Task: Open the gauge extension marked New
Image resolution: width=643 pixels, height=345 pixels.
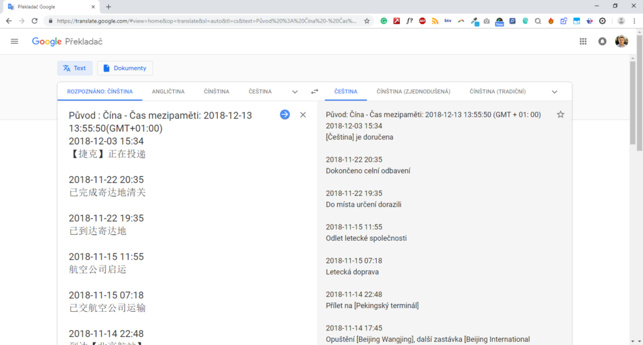Action: coord(499,21)
